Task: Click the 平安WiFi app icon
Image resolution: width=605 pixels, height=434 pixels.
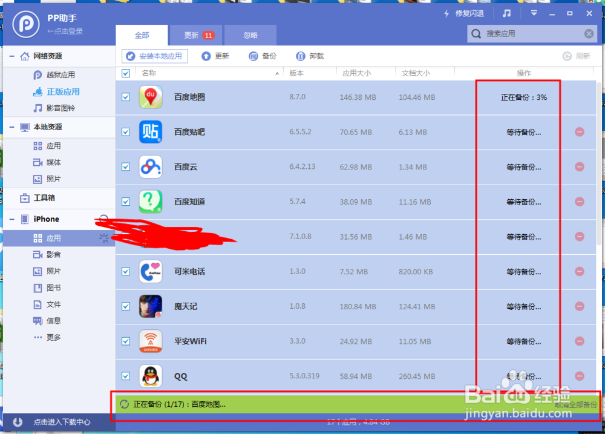Action: point(151,341)
